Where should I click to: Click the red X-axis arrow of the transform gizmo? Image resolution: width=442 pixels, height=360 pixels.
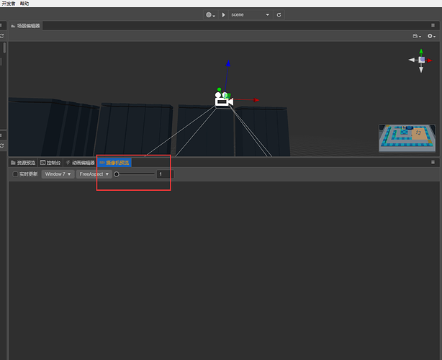(x=256, y=100)
